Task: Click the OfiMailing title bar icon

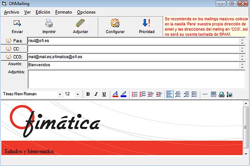Action: [x=4, y=4]
